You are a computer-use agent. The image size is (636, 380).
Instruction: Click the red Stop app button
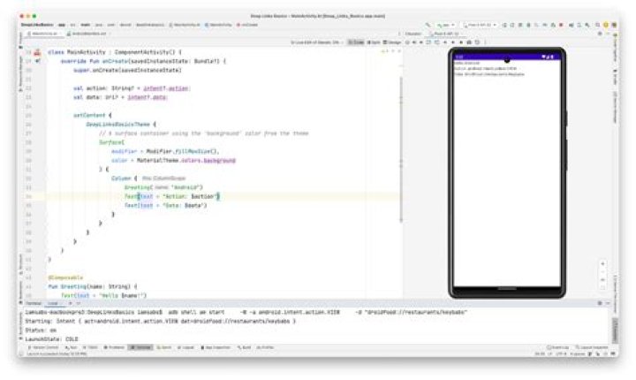pos(561,25)
